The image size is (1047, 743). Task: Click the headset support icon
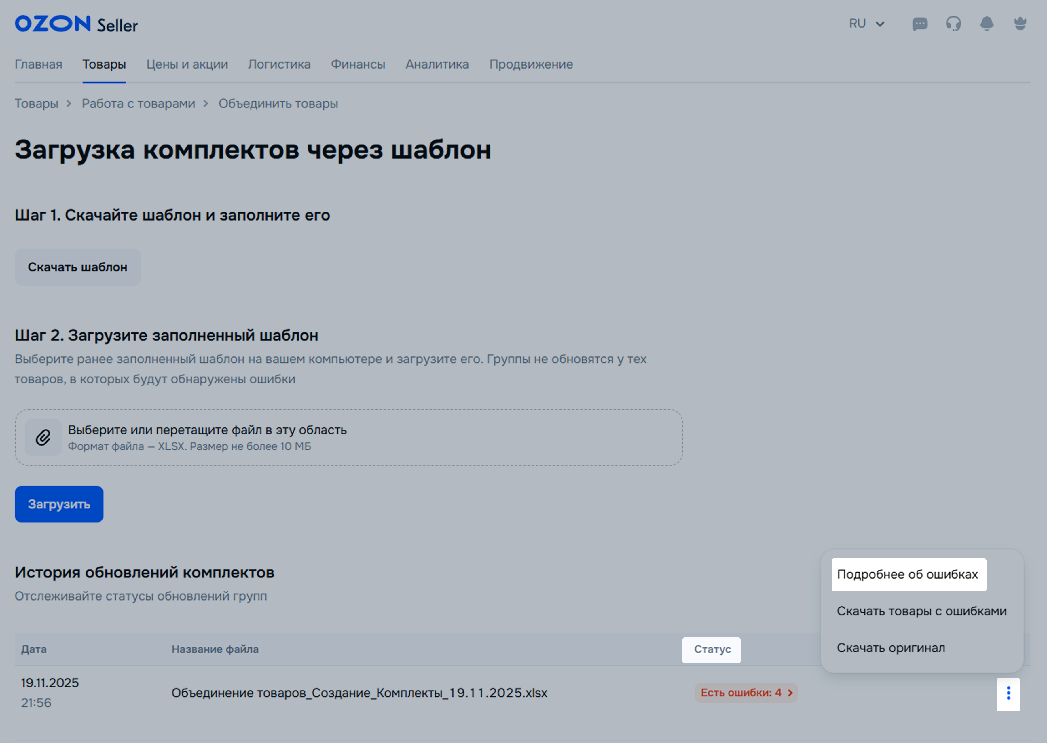[953, 24]
